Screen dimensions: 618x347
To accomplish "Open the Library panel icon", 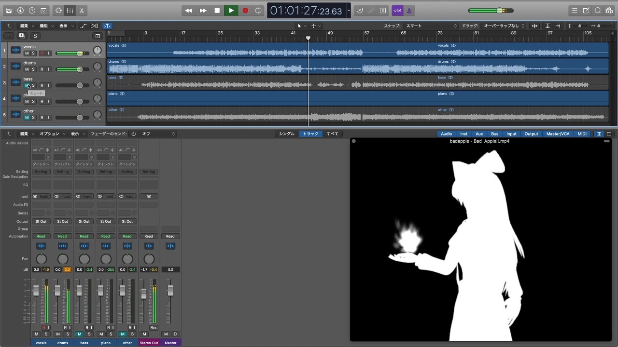I will point(9,11).
